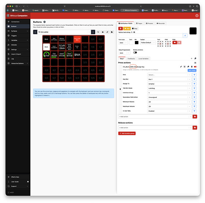Select center text alignment in the Text grid
Viewport: 205px width, 203px height.
tap(160, 44)
